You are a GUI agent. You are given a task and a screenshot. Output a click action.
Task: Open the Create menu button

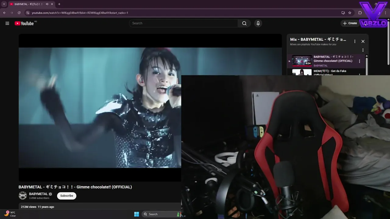[x=350, y=23]
